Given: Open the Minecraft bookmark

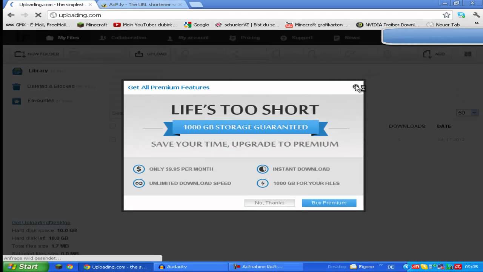Looking at the screenshot, I should tap(92, 25).
